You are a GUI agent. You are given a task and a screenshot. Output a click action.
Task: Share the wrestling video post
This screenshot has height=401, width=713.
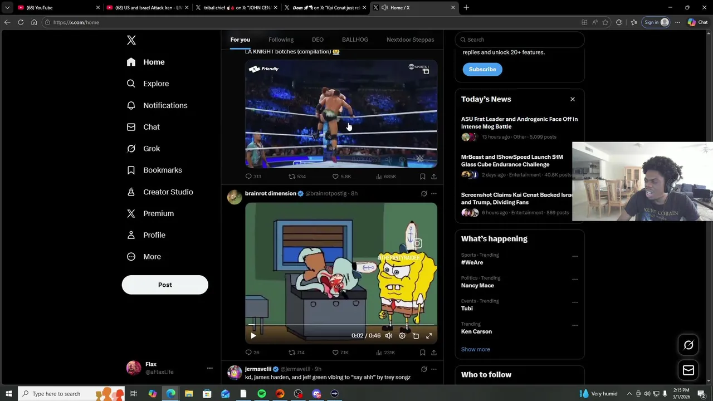[433, 177]
